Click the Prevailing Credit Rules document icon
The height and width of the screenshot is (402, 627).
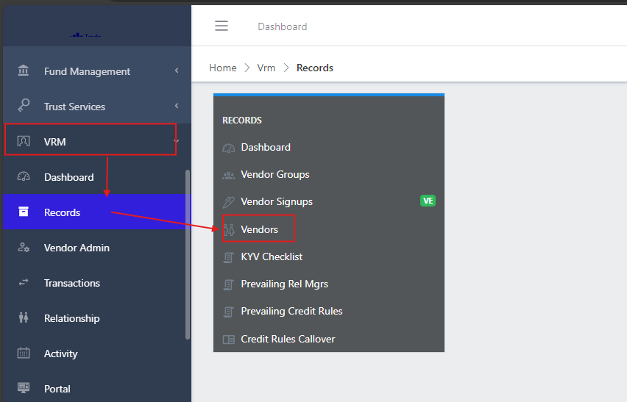click(x=228, y=312)
